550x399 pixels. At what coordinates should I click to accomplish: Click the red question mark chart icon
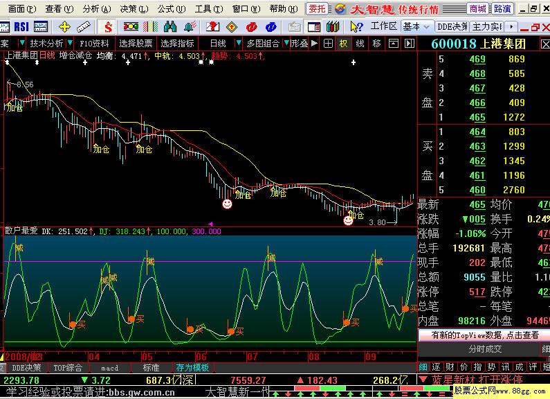[x=212, y=27]
